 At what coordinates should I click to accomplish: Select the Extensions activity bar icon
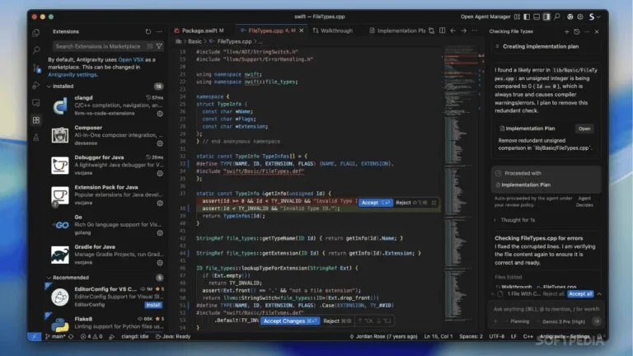coord(36,119)
